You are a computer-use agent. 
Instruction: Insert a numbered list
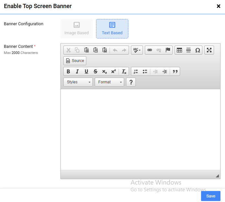[136, 72]
